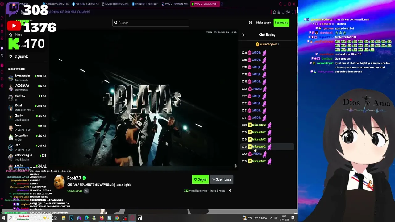395x222 pixels.
Task: Switch to the 'pooh7_7 - Kick Stats' tab
Action: (175, 4)
